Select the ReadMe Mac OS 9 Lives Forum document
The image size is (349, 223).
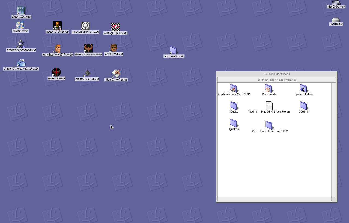pyautogui.click(x=269, y=106)
